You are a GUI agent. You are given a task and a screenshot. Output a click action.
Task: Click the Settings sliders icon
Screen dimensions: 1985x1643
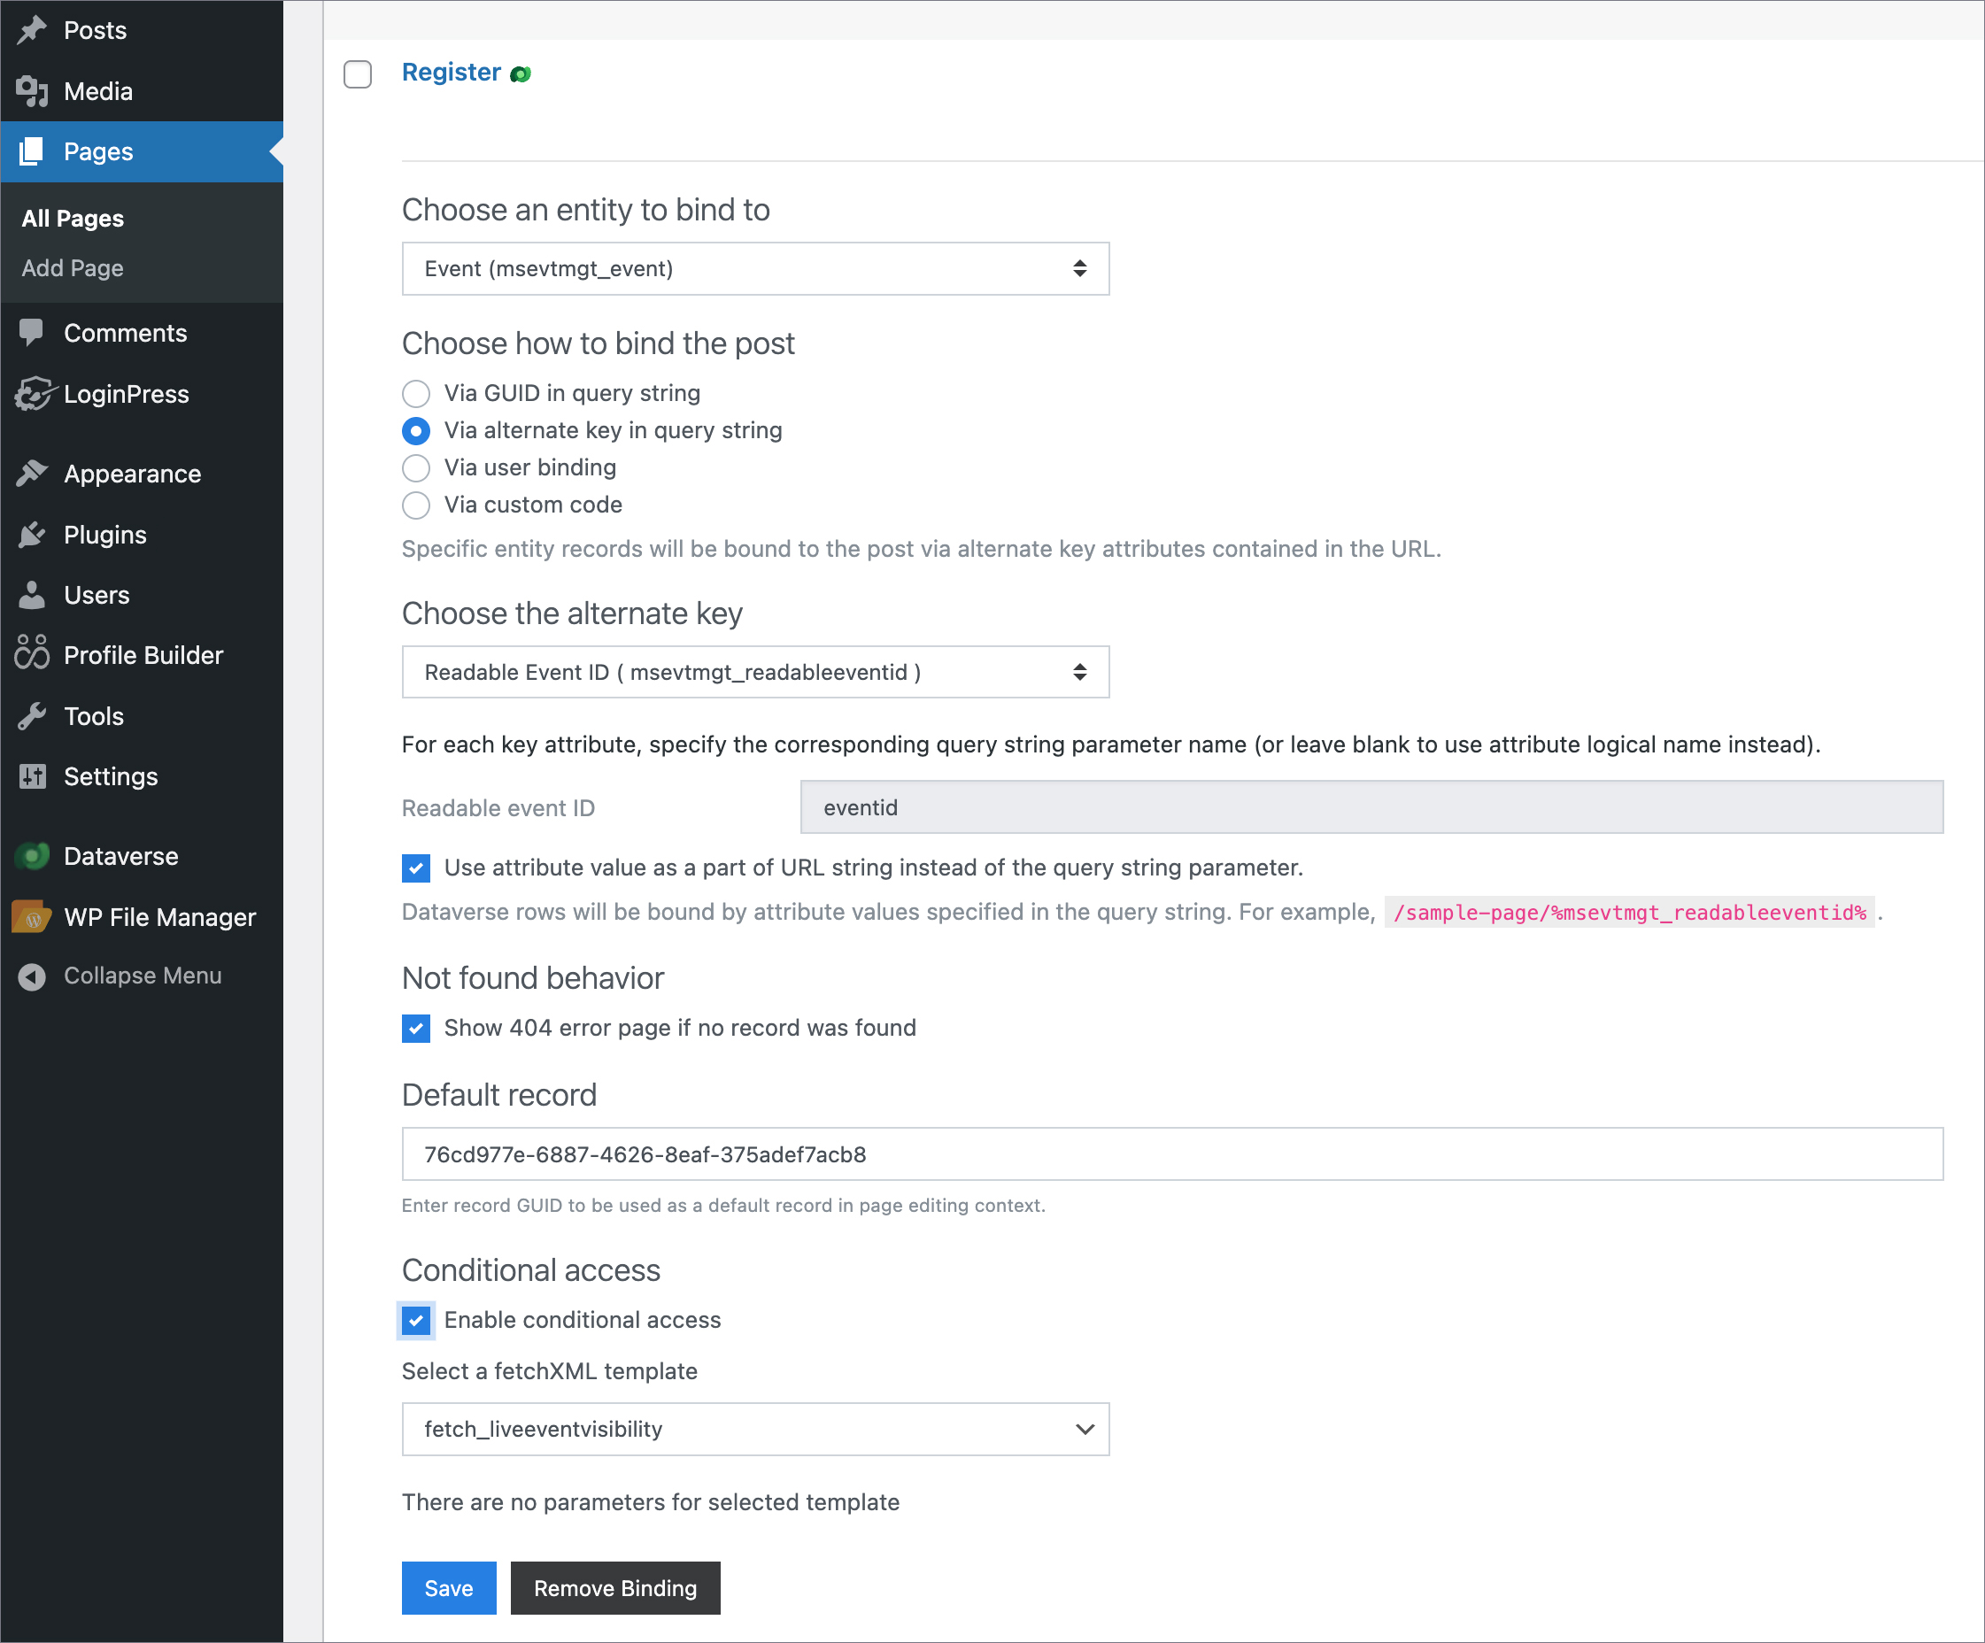(x=32, y=777)
